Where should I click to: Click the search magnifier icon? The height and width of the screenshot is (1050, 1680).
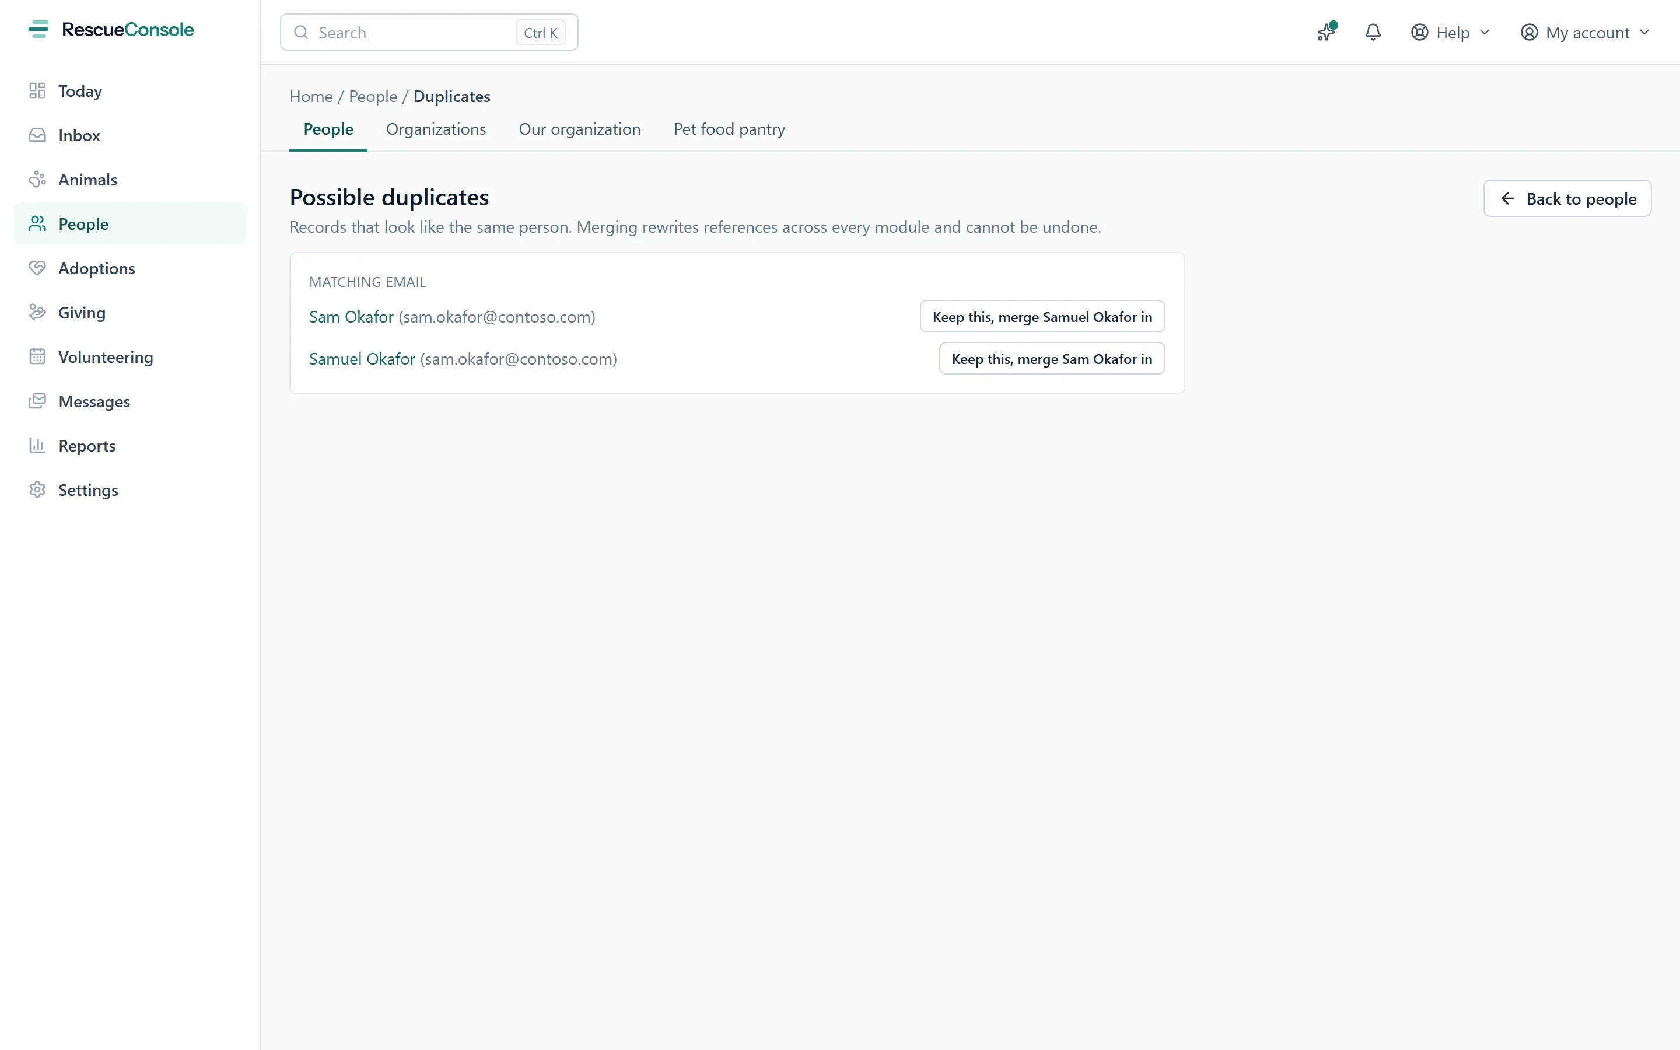[x=301, y=33]
